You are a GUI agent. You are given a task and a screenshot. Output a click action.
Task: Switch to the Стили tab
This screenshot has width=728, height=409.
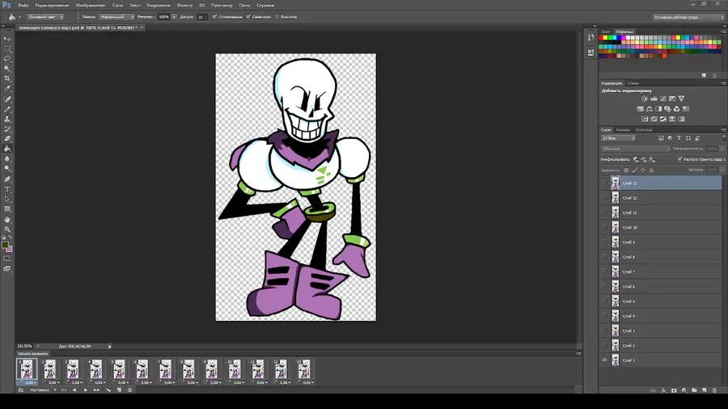(633, 83)
